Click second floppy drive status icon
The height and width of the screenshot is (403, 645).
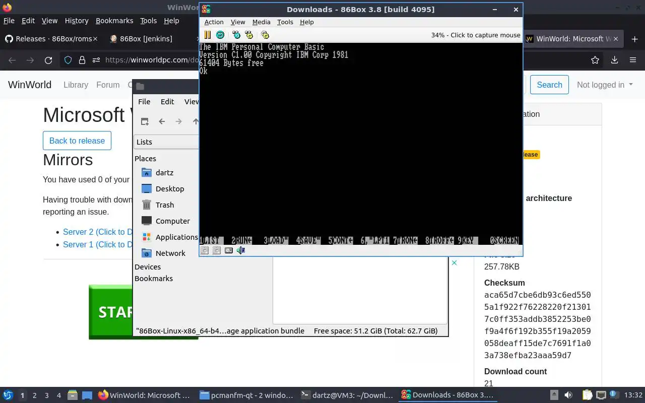coord(217,250)
